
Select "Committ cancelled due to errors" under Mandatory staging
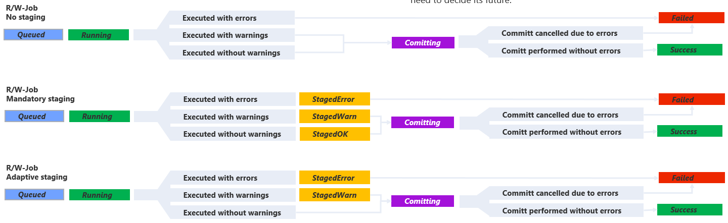560,115
